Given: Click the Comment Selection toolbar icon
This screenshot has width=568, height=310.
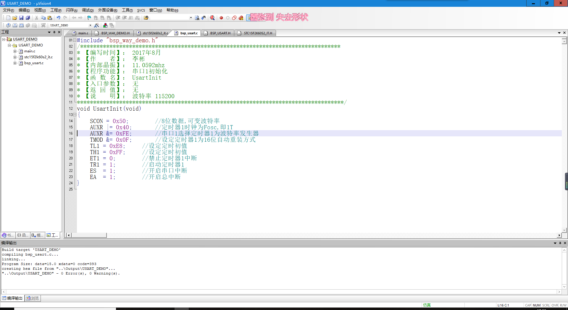Looking at the screenshot, I should coord(131,18).
